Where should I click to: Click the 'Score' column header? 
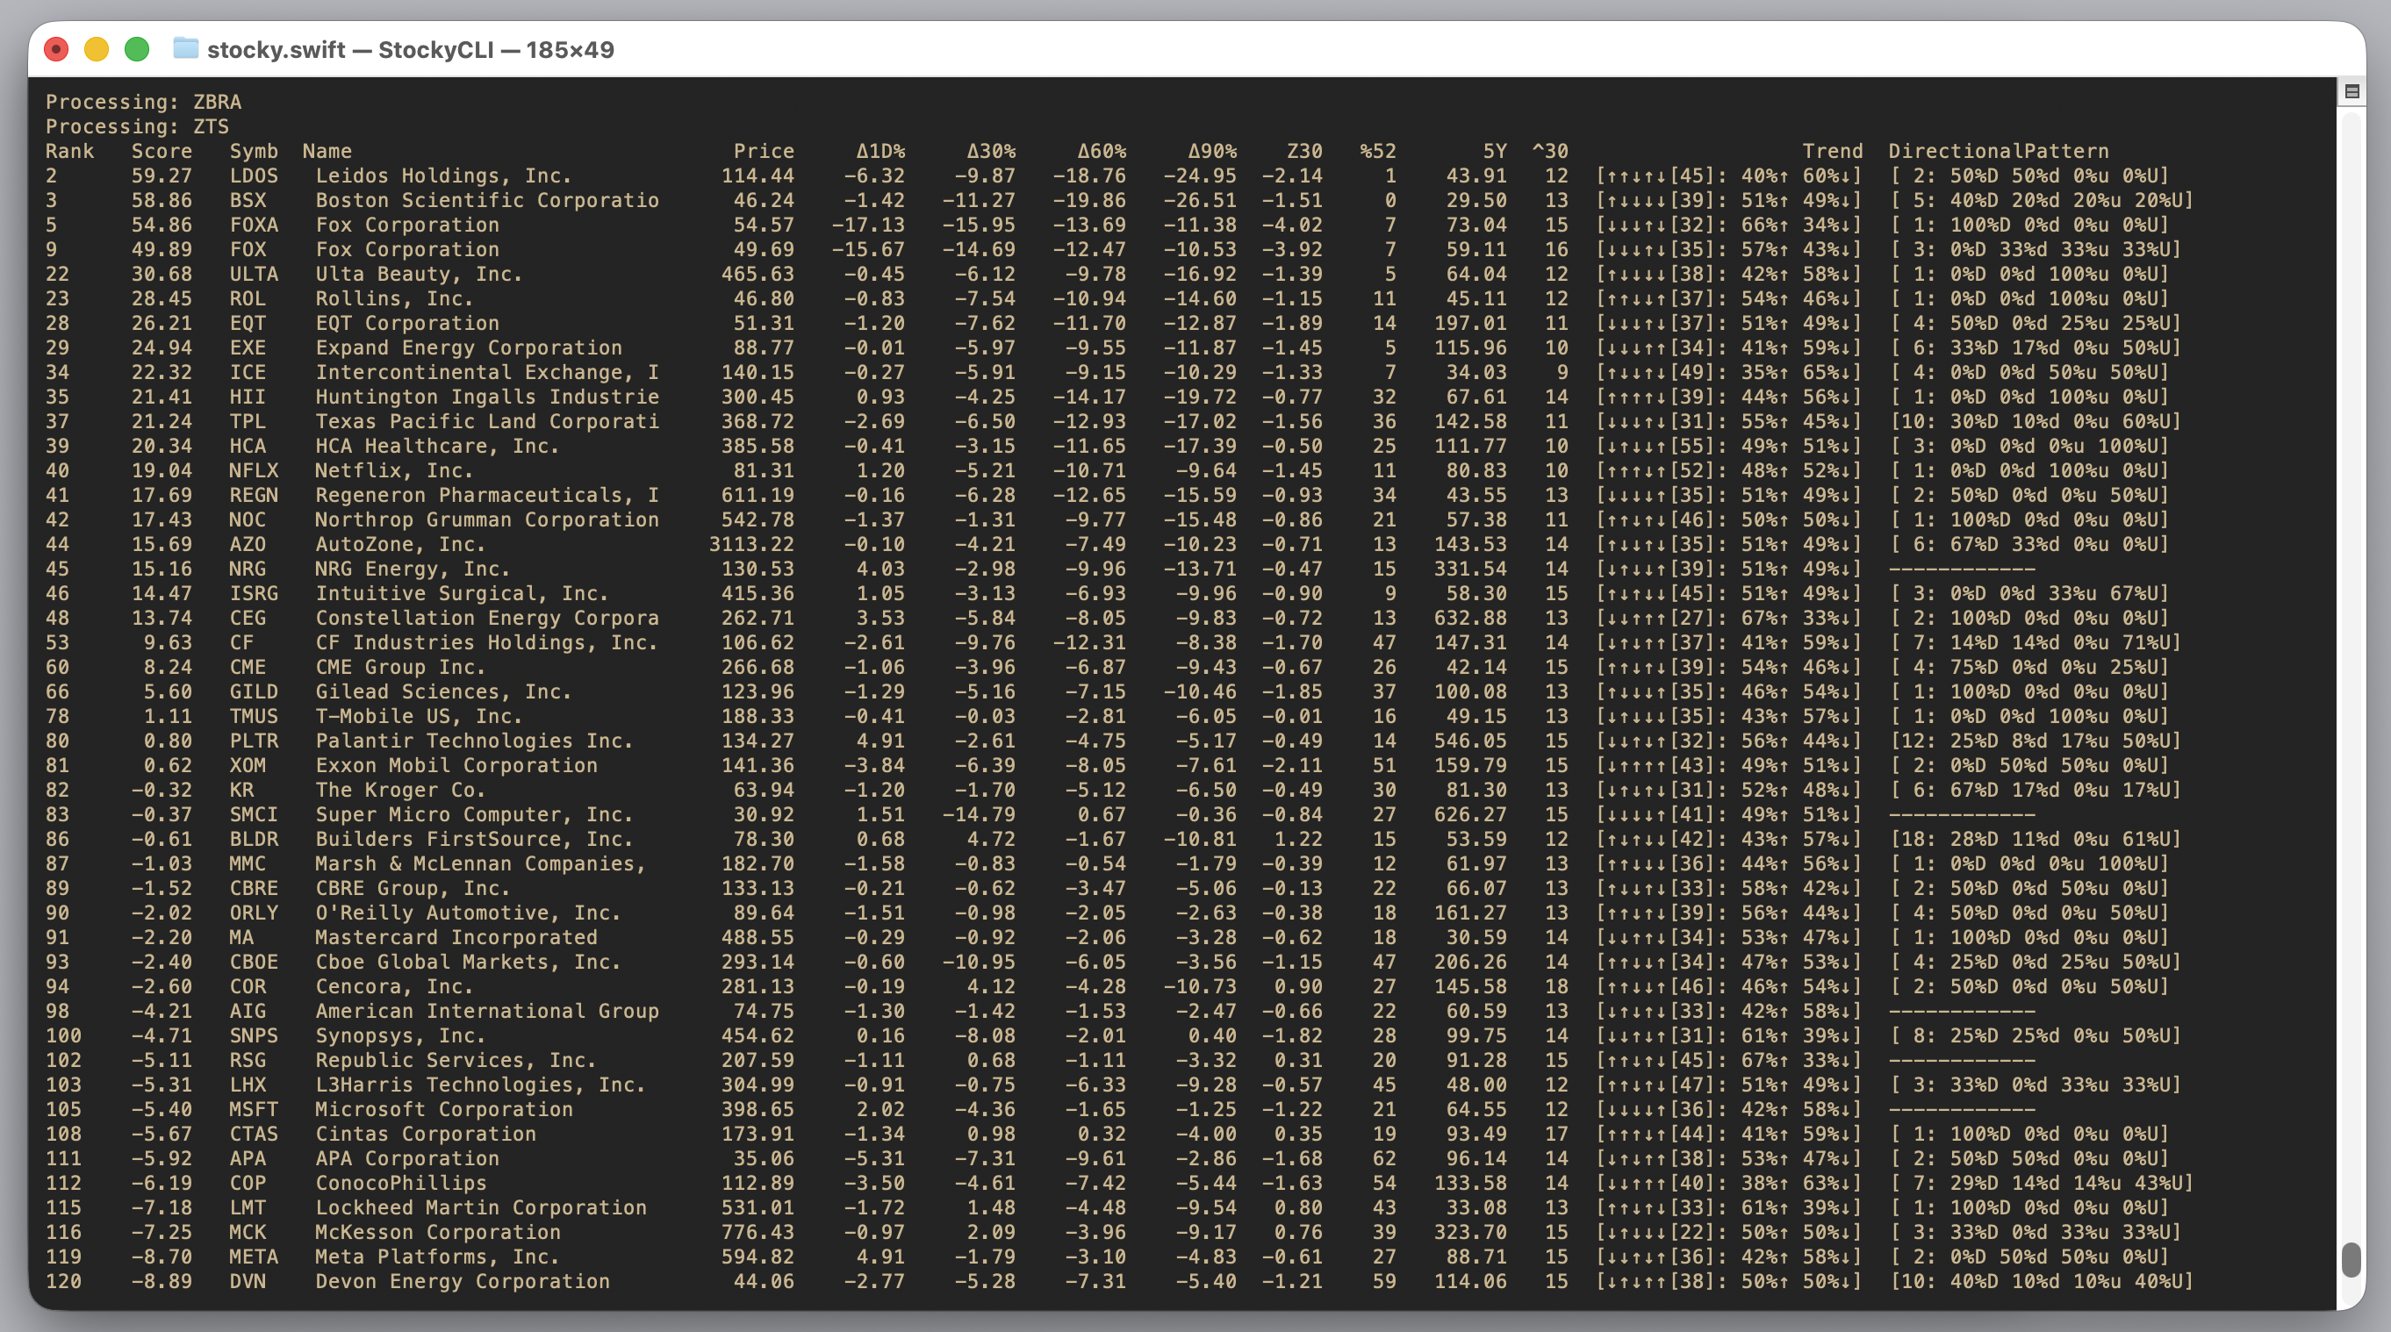point(162,151)
